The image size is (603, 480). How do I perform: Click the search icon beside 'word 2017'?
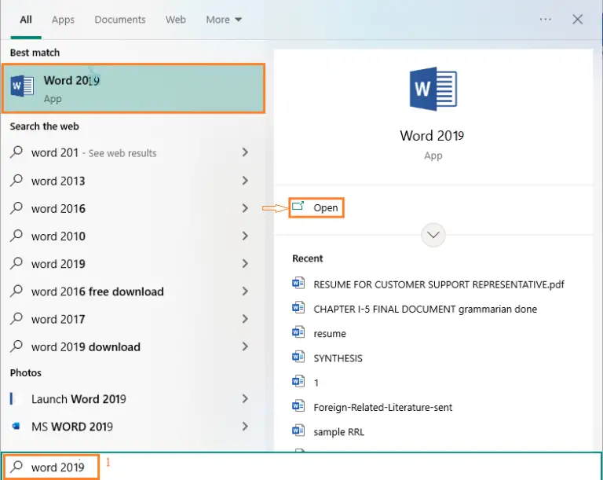(x=16, y=319)
